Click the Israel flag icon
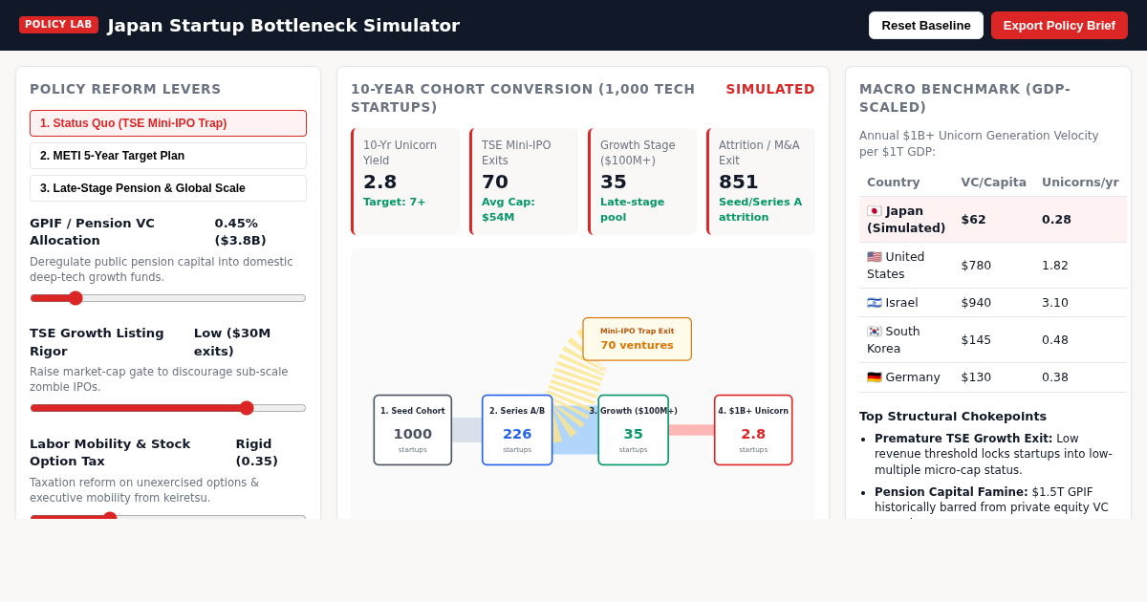This screenshot has height=602, width=1147. pos(874,303)
